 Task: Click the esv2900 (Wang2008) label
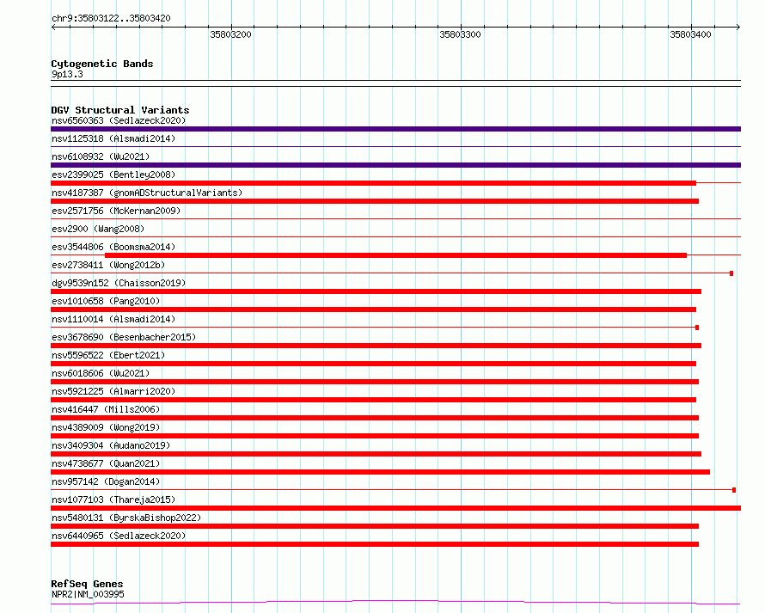pyautogui.click(x=98, y=229)
